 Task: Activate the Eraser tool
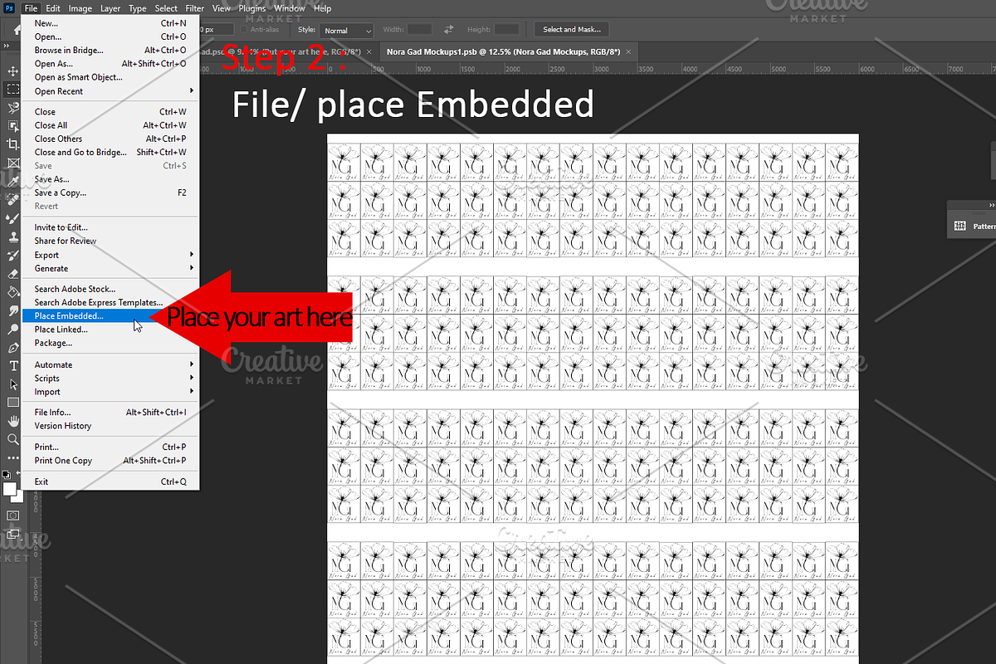pos(12,273)
